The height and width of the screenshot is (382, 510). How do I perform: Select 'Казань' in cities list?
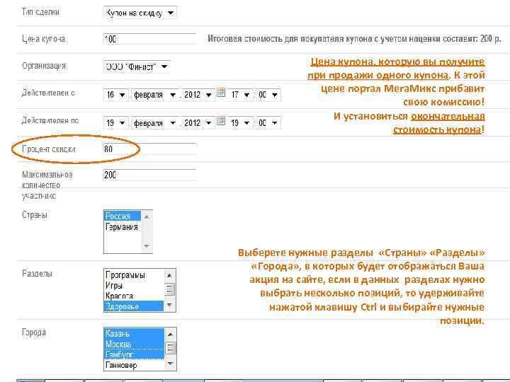pos(135,334)
